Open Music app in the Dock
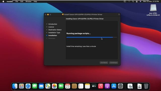 point(101,86)
